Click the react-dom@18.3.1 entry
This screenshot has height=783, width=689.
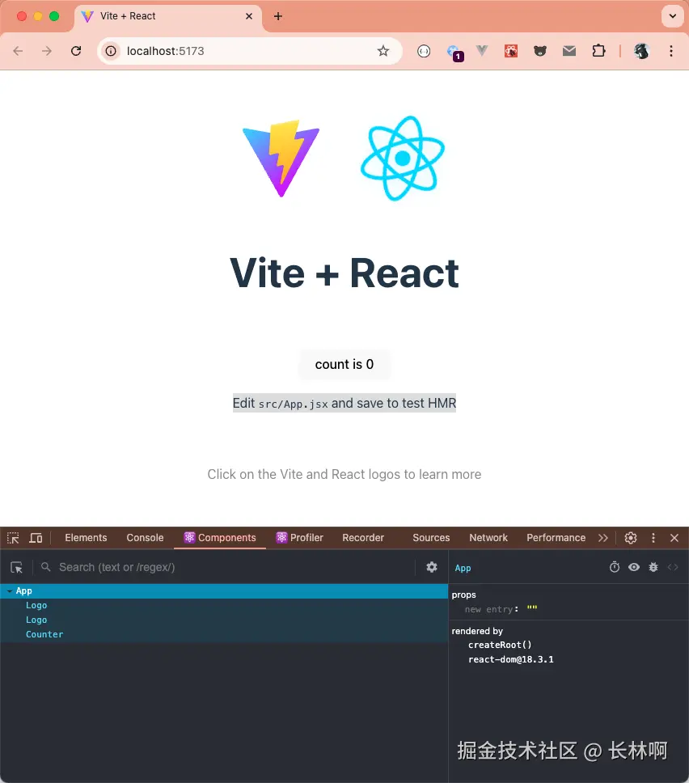pyautogui.click(x=511, y=659)
